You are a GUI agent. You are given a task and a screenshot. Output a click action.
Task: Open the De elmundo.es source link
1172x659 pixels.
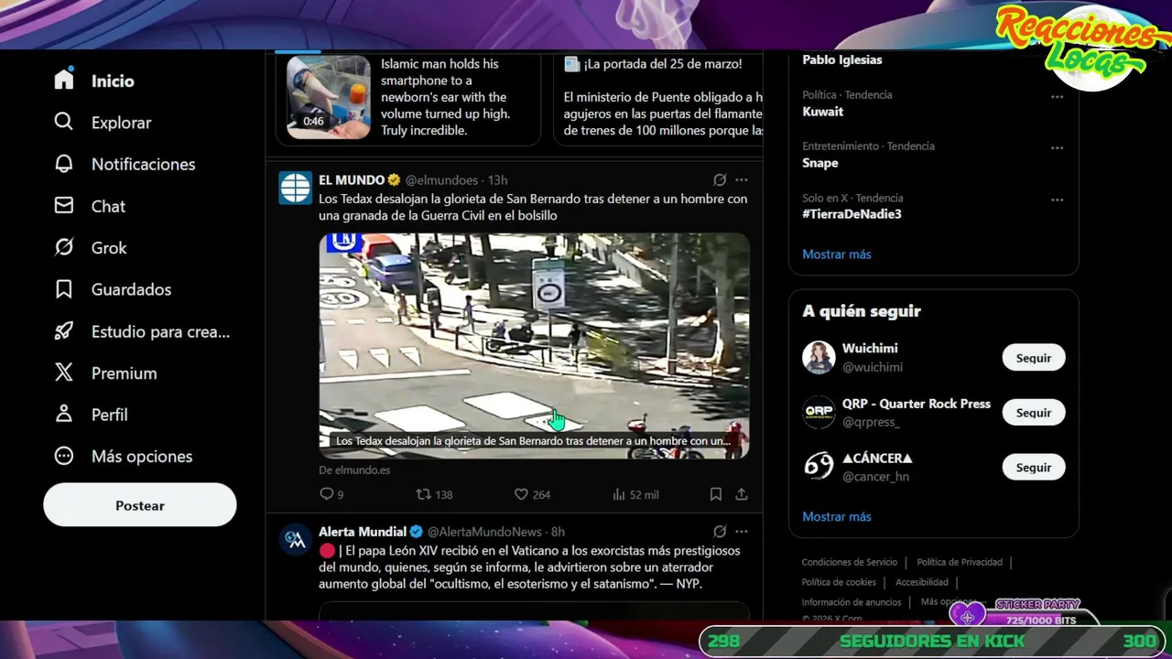coord(354,470)
